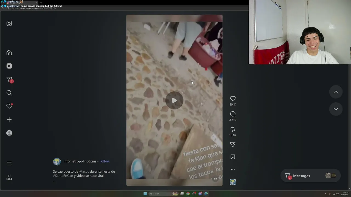Click the taskbar Search box
Image resolution: width=351 pixels, height=197 pixels.
tap(163, 194)
